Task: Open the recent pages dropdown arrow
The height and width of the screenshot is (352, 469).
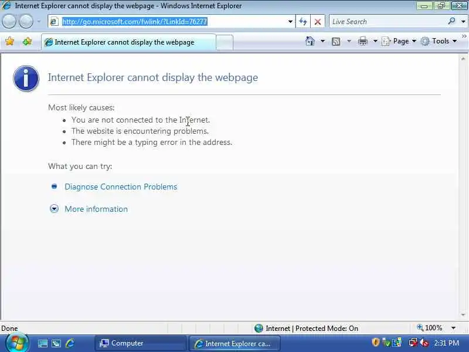Action: pyautogui.click(x=39, y=22)
